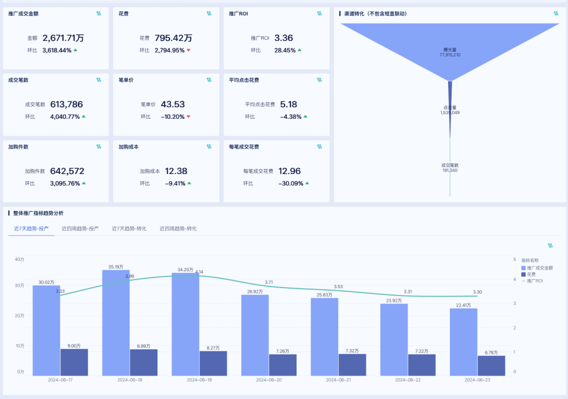Image resolution: width=568 pixels, height=399 pixels.
Task: Click the 22.41万 bar for 2024-06-23
Action: (464, 342)
